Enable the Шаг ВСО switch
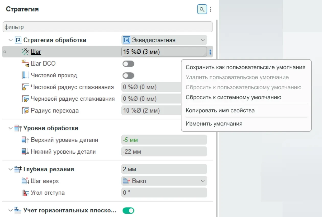 [128, 64]
